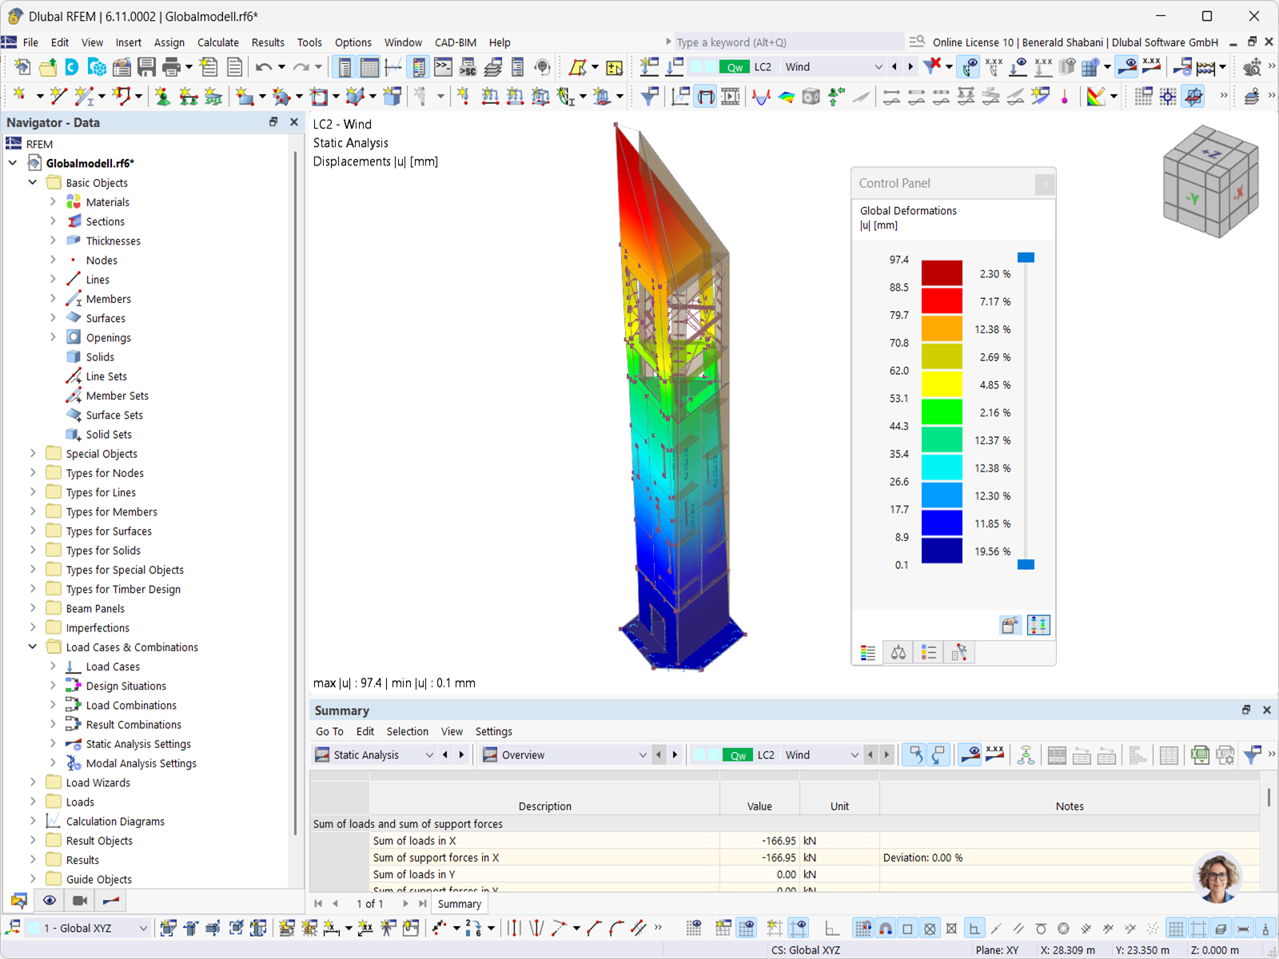Open the Insert menu

tap(128, 42)
